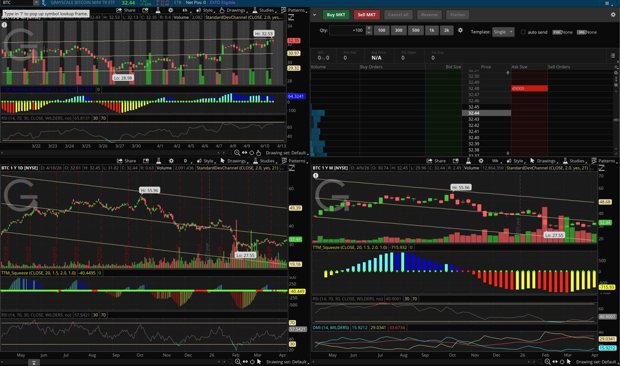Click the flask icon on the 4h chart toolbar
Image resolution: width=620 pixels, height=366 pixels.
pyautogui.click(x=158, y=10)
